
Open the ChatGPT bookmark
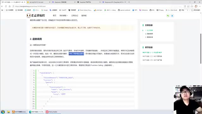[x=63, y=10]
